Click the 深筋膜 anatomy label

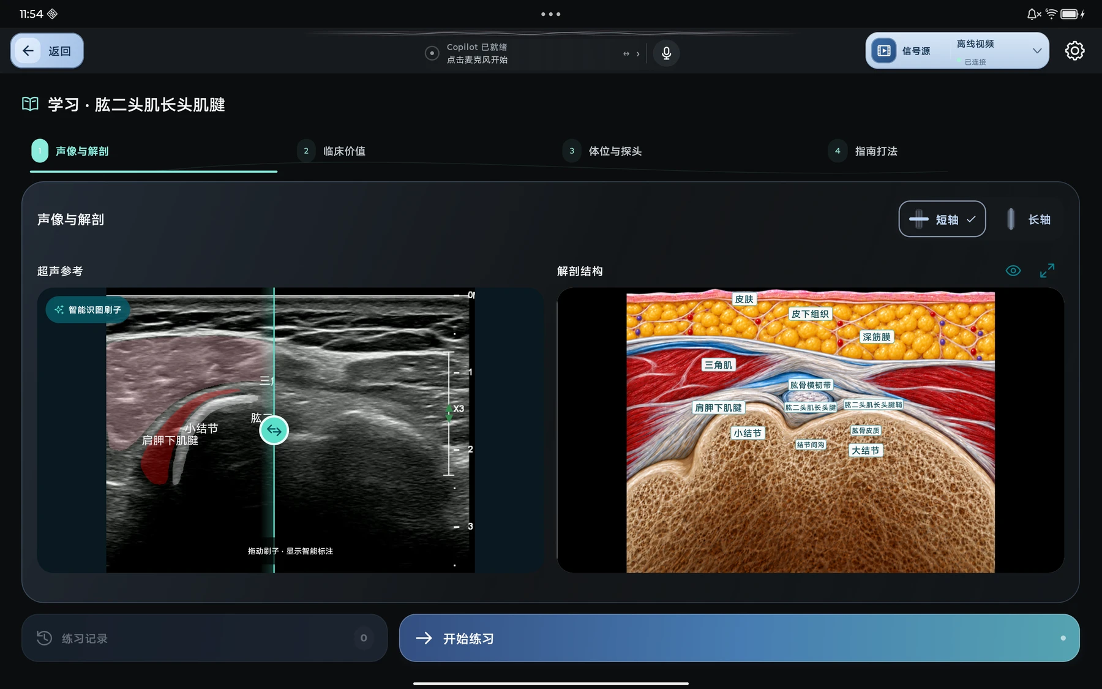(877, 337)
